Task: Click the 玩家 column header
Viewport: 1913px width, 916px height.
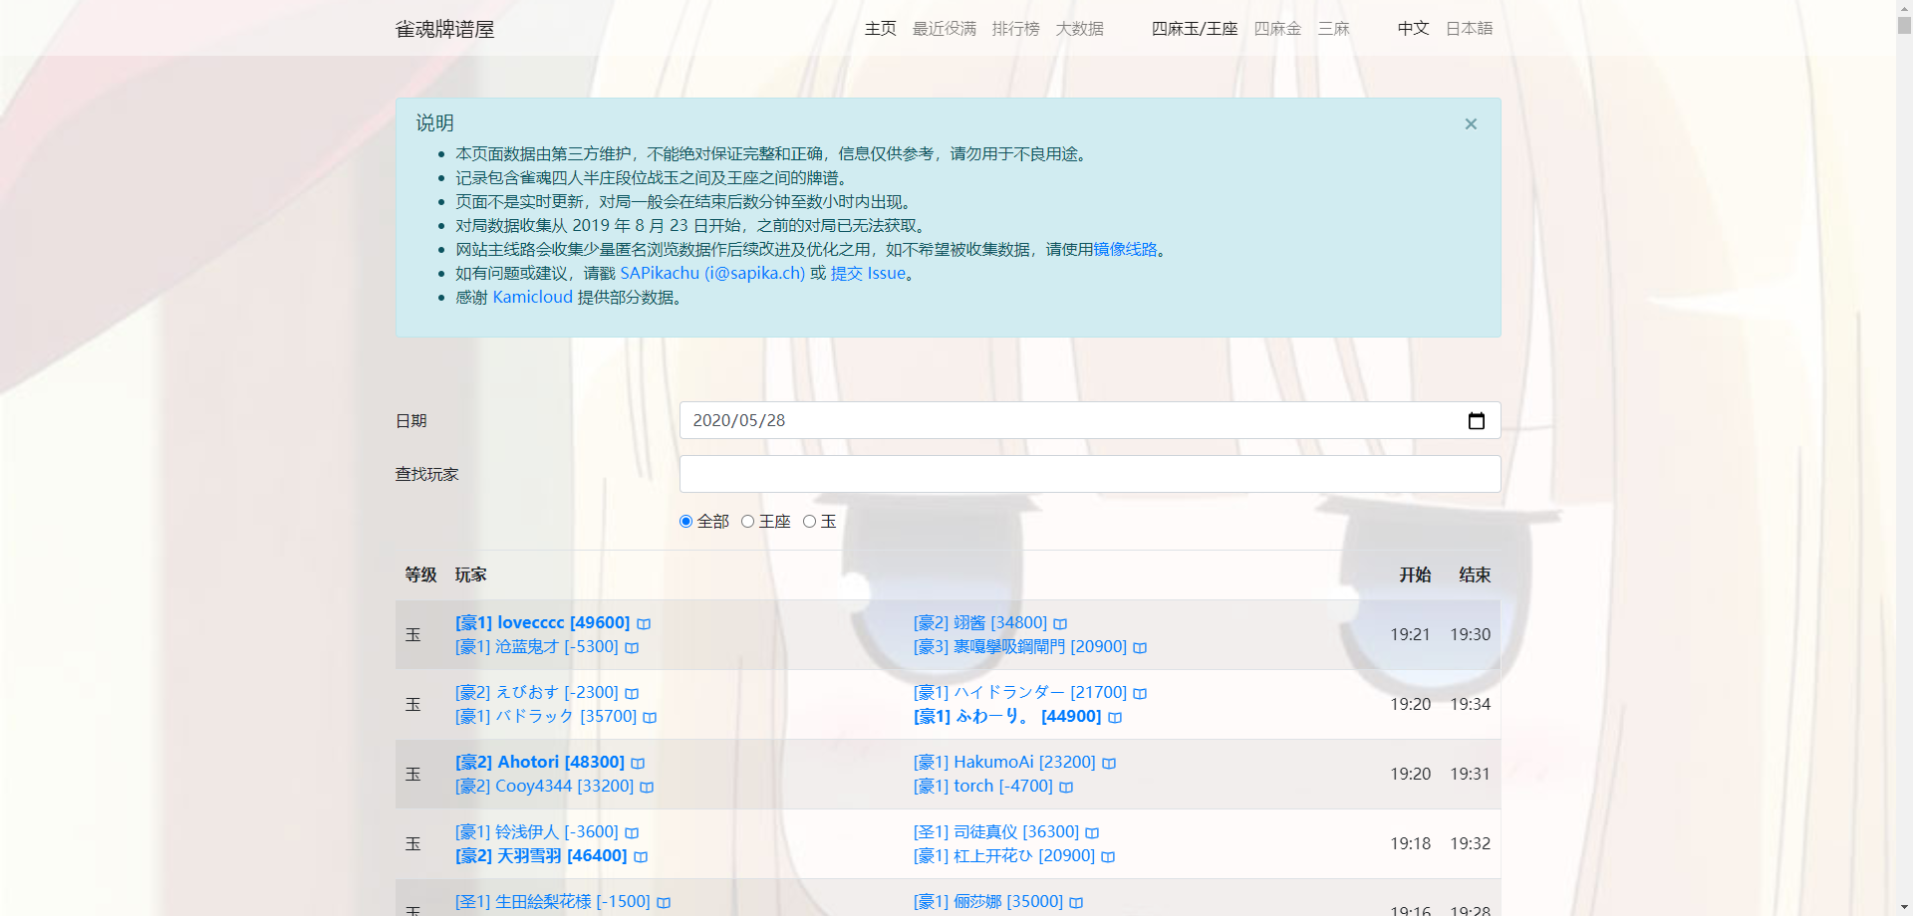Action: 471,575
